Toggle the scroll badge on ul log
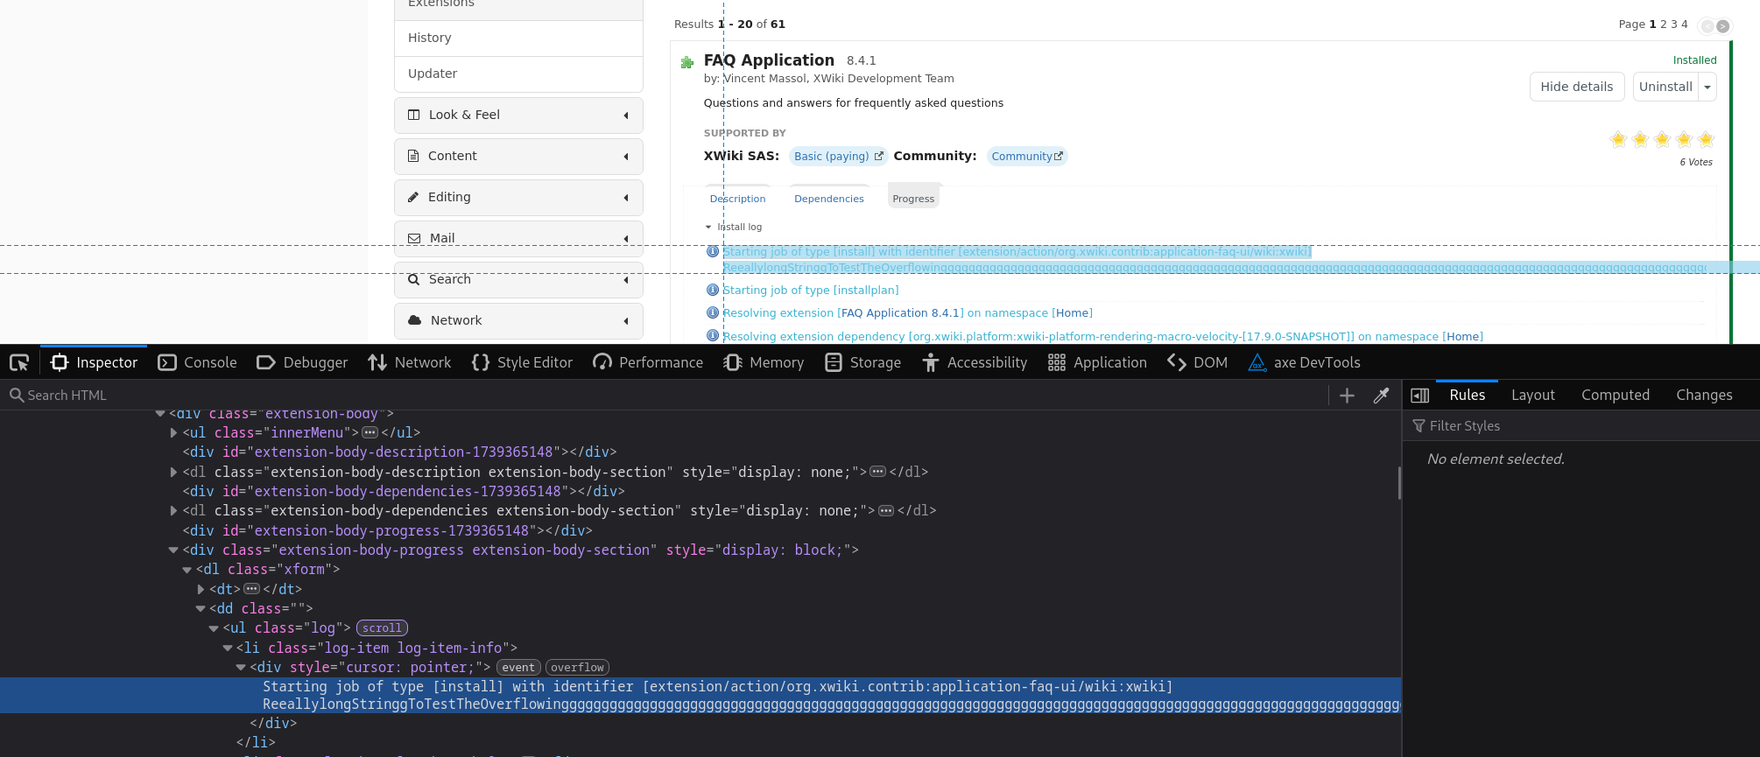This screenshot has height=757, width=1760. 382,628
